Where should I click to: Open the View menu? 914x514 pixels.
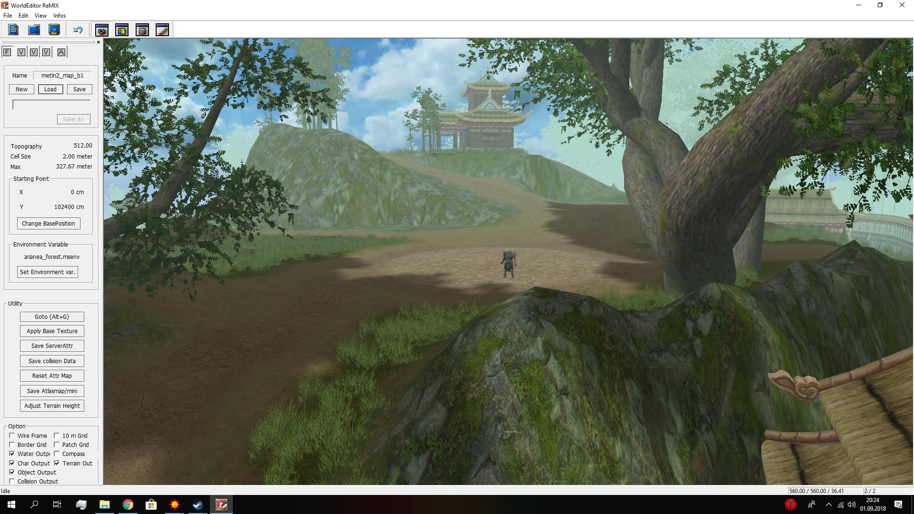pyautogui.click(x=40, y=16)
